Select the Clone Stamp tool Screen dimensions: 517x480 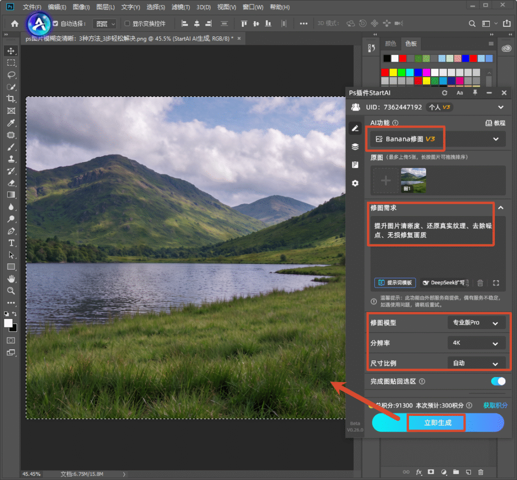pos(11,159)
